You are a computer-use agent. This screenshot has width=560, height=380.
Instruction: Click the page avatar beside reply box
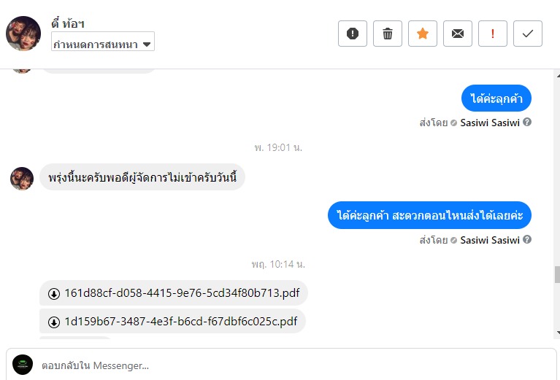click(x=23, y=365)
